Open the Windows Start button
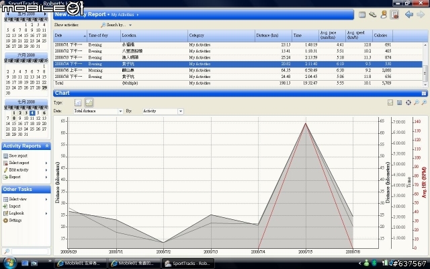 pos(10,263)
